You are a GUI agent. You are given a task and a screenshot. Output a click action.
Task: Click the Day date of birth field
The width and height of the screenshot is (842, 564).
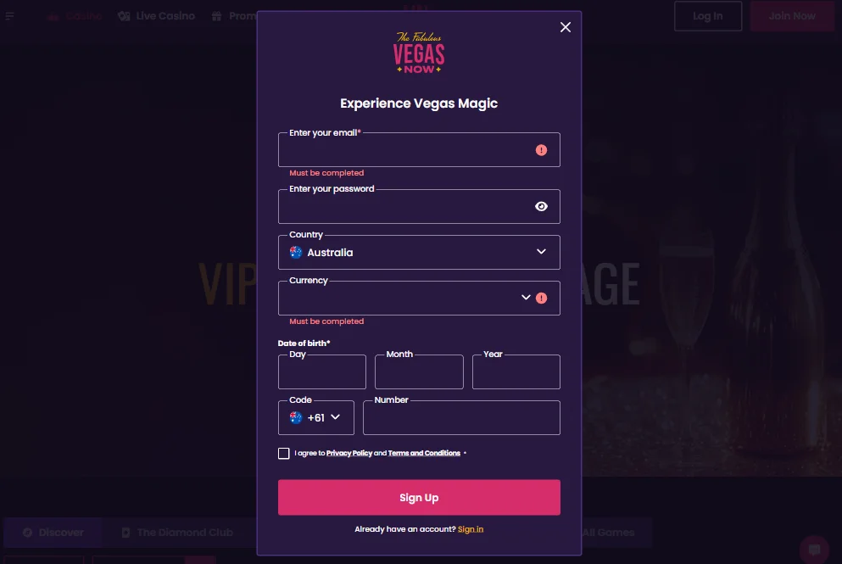point(321,371)
